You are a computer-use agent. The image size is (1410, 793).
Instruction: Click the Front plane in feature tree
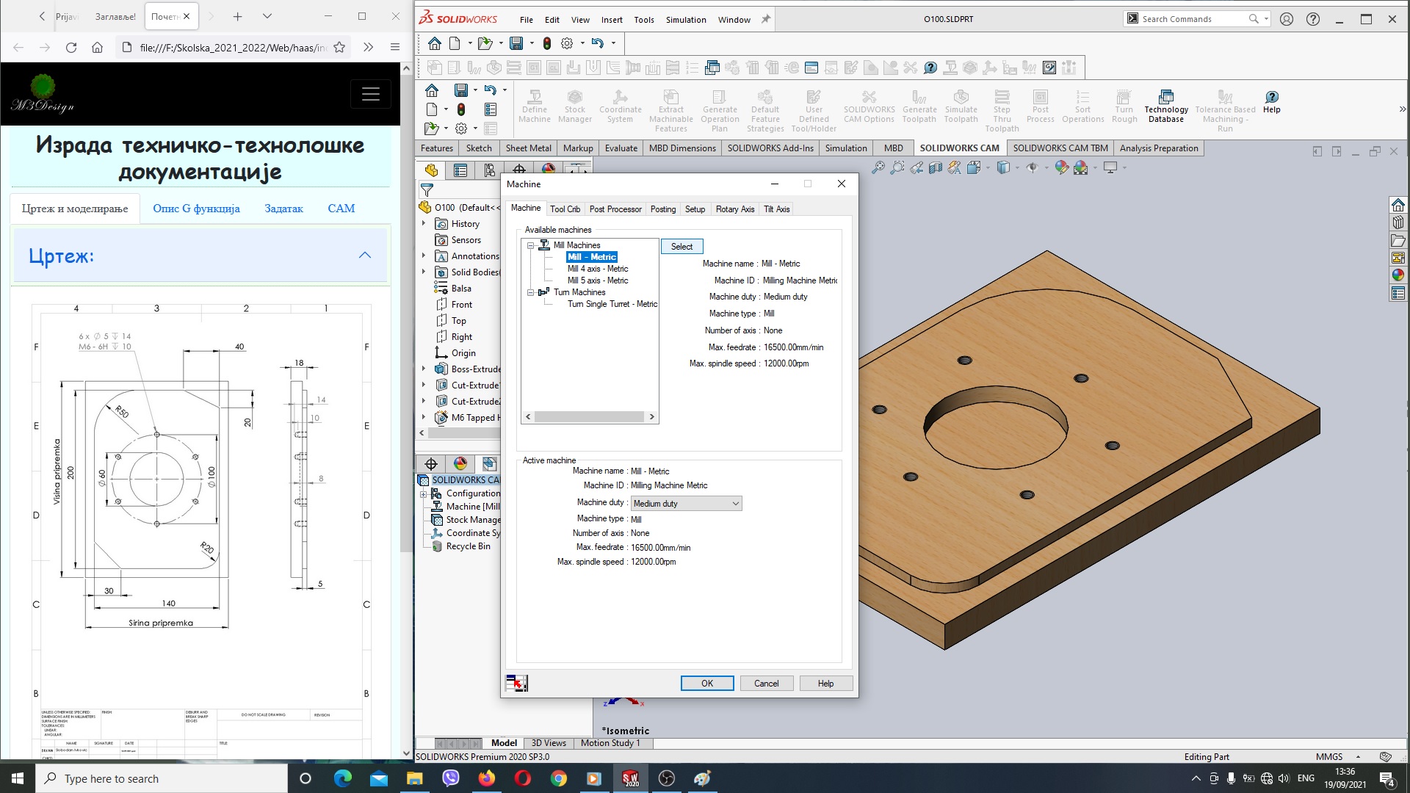pos(462,305)
